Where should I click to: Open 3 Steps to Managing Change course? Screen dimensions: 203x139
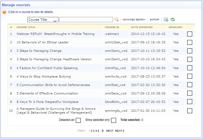(39, 51)
